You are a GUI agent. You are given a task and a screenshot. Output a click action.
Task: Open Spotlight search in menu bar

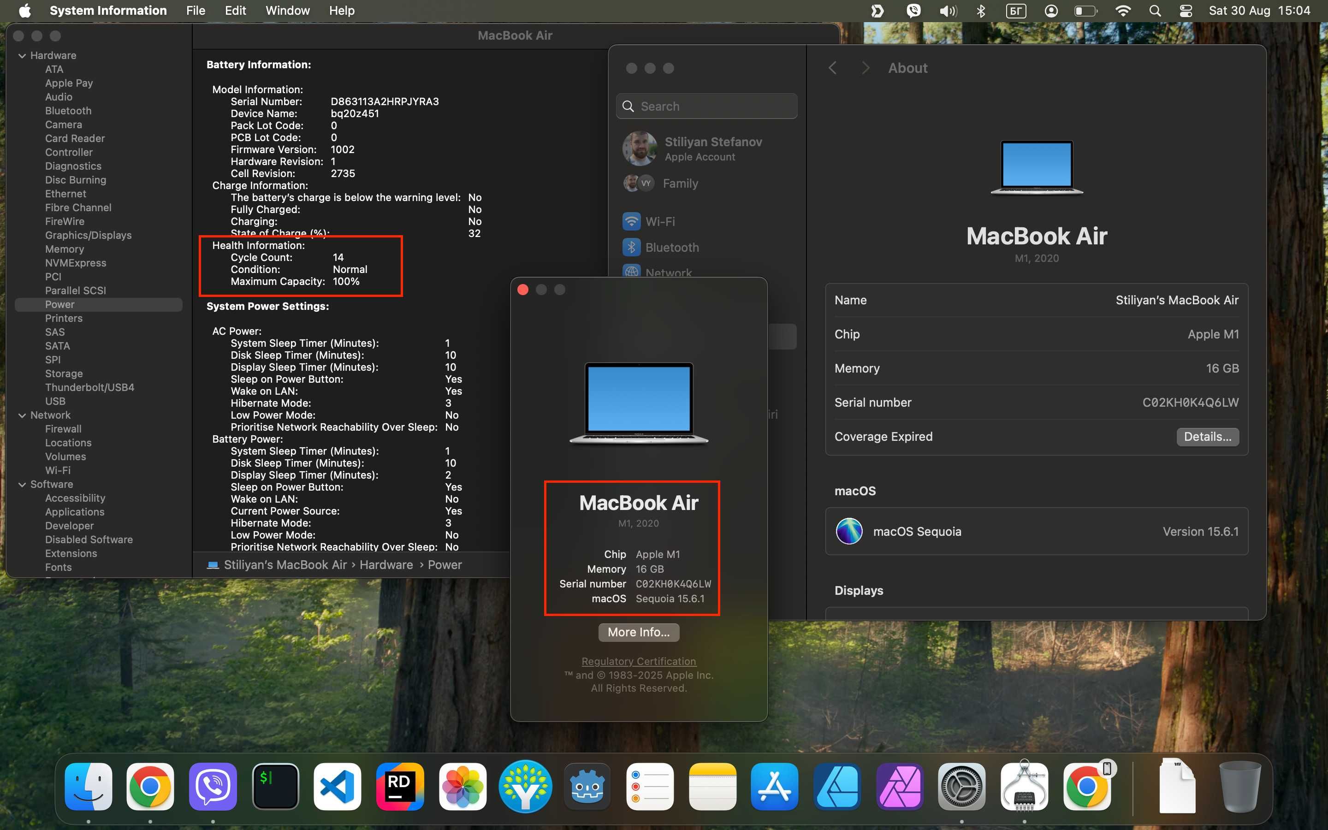[1155, 11]
